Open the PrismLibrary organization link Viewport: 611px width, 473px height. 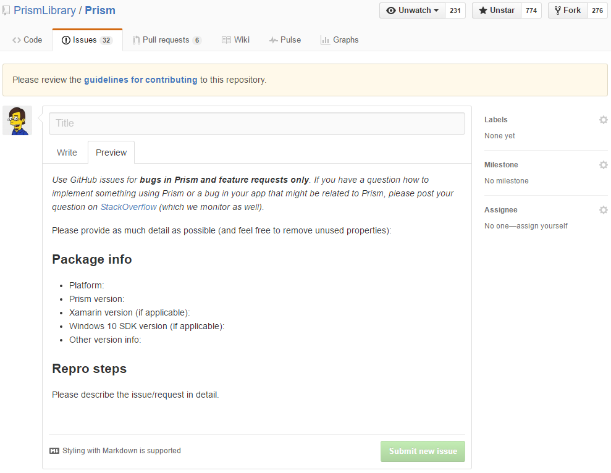(45, 10)
